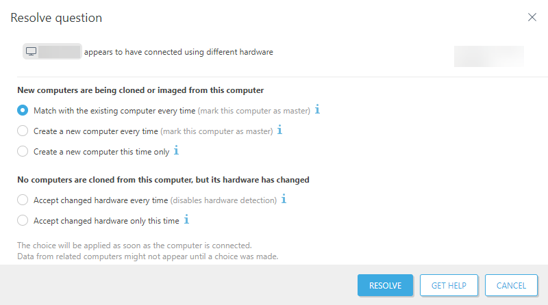Click info icon beside Create new computer this time only
The image size is (548, 305).
coord(176,150)
